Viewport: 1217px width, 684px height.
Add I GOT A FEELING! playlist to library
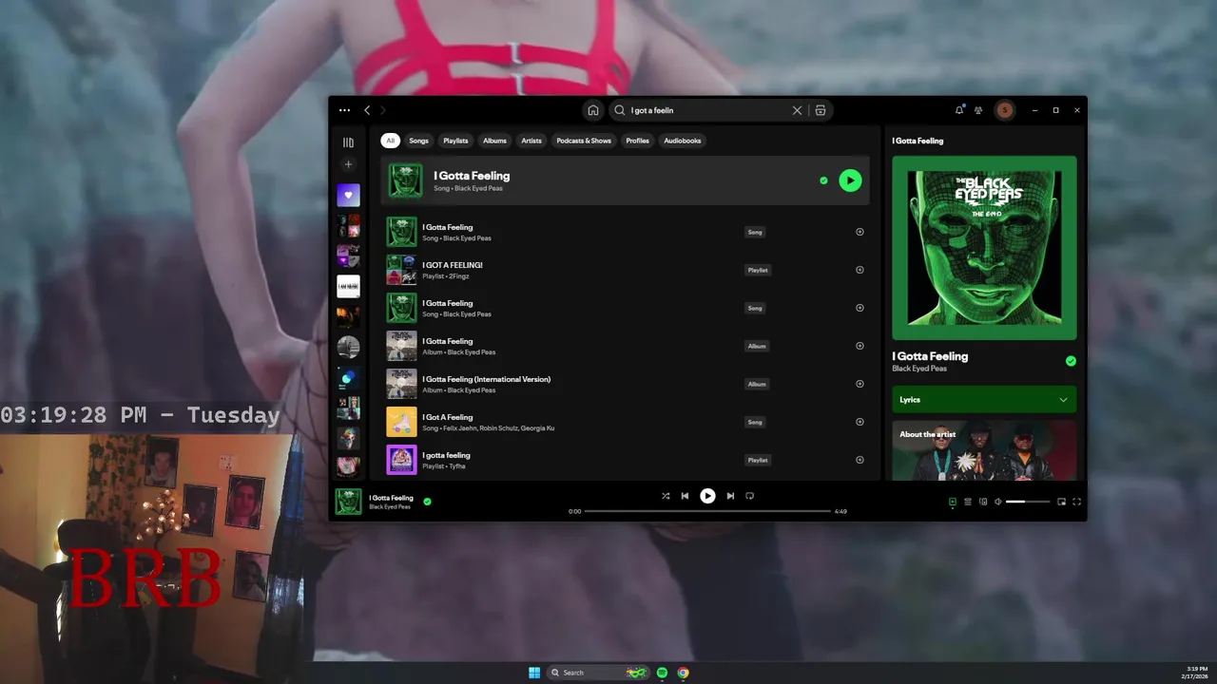[860, 270]
